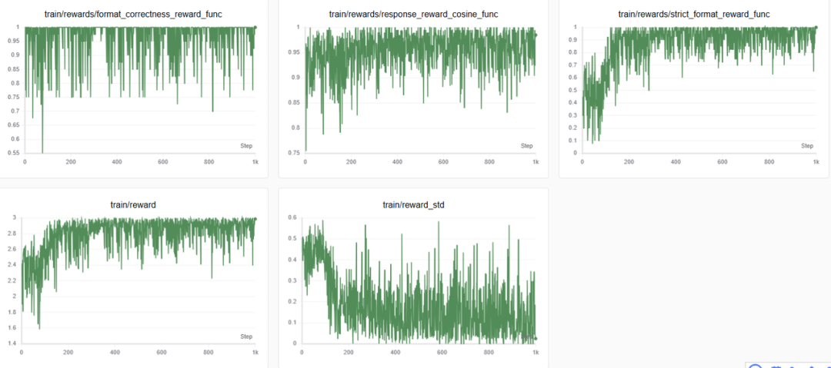Click the 0.1 y-axis value in strict_format_reward_func chart
831x368 pixels.
click(575, 141)
